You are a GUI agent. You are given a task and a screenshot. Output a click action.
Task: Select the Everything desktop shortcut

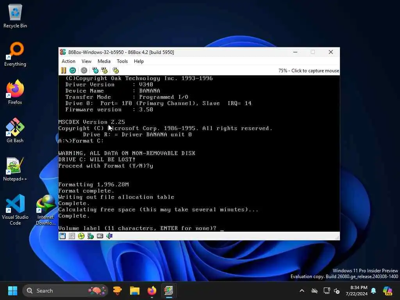click(x=15, y=54)
